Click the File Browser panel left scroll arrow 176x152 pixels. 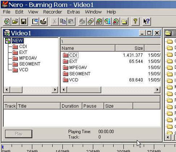click(x=168, y=137)
